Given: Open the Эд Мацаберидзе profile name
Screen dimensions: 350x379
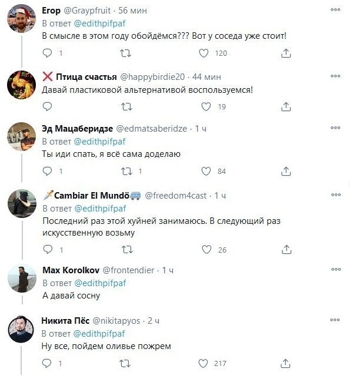Looking at the screenshot, I should click(x=77, y=129).
